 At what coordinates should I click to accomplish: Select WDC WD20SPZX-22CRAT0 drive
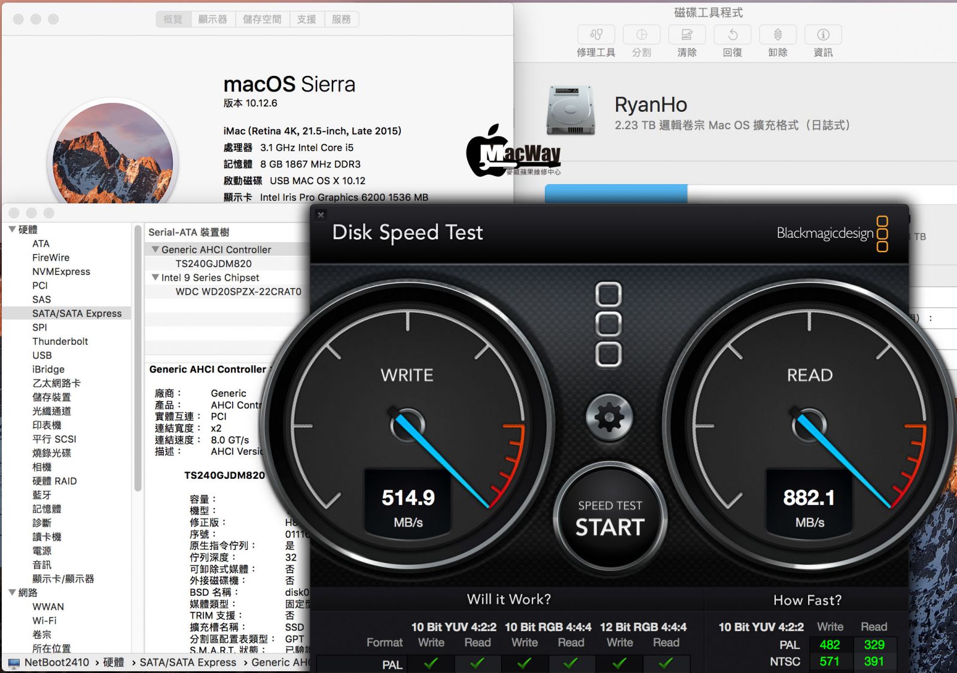(239, 292)
